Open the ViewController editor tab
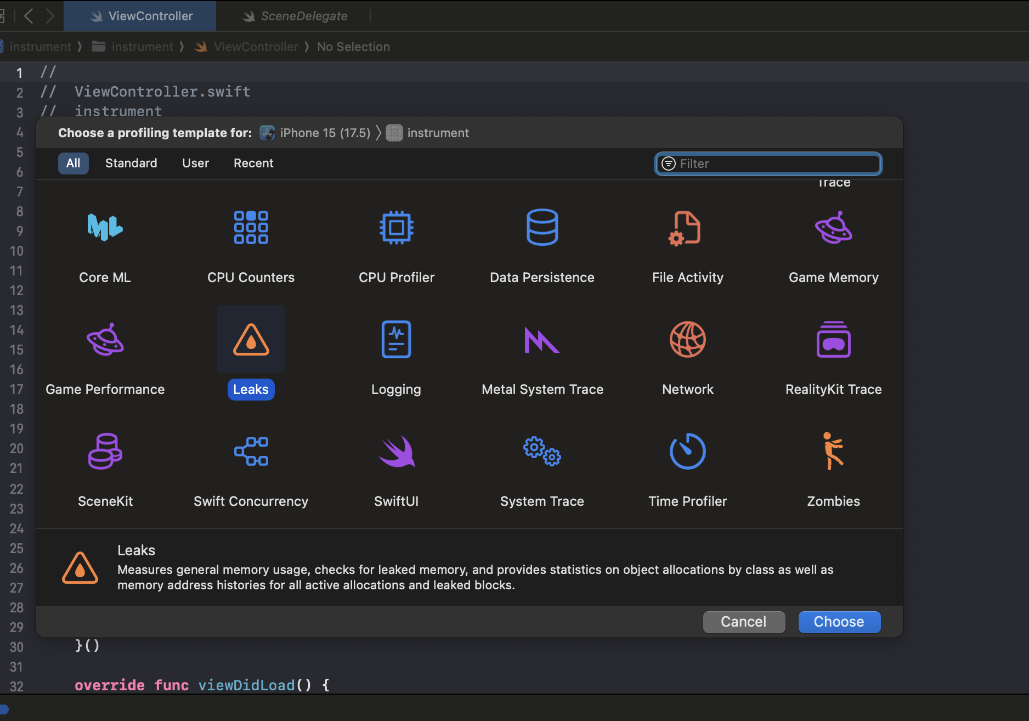Viewport: 1029px width, 721px height. [140, 16]
